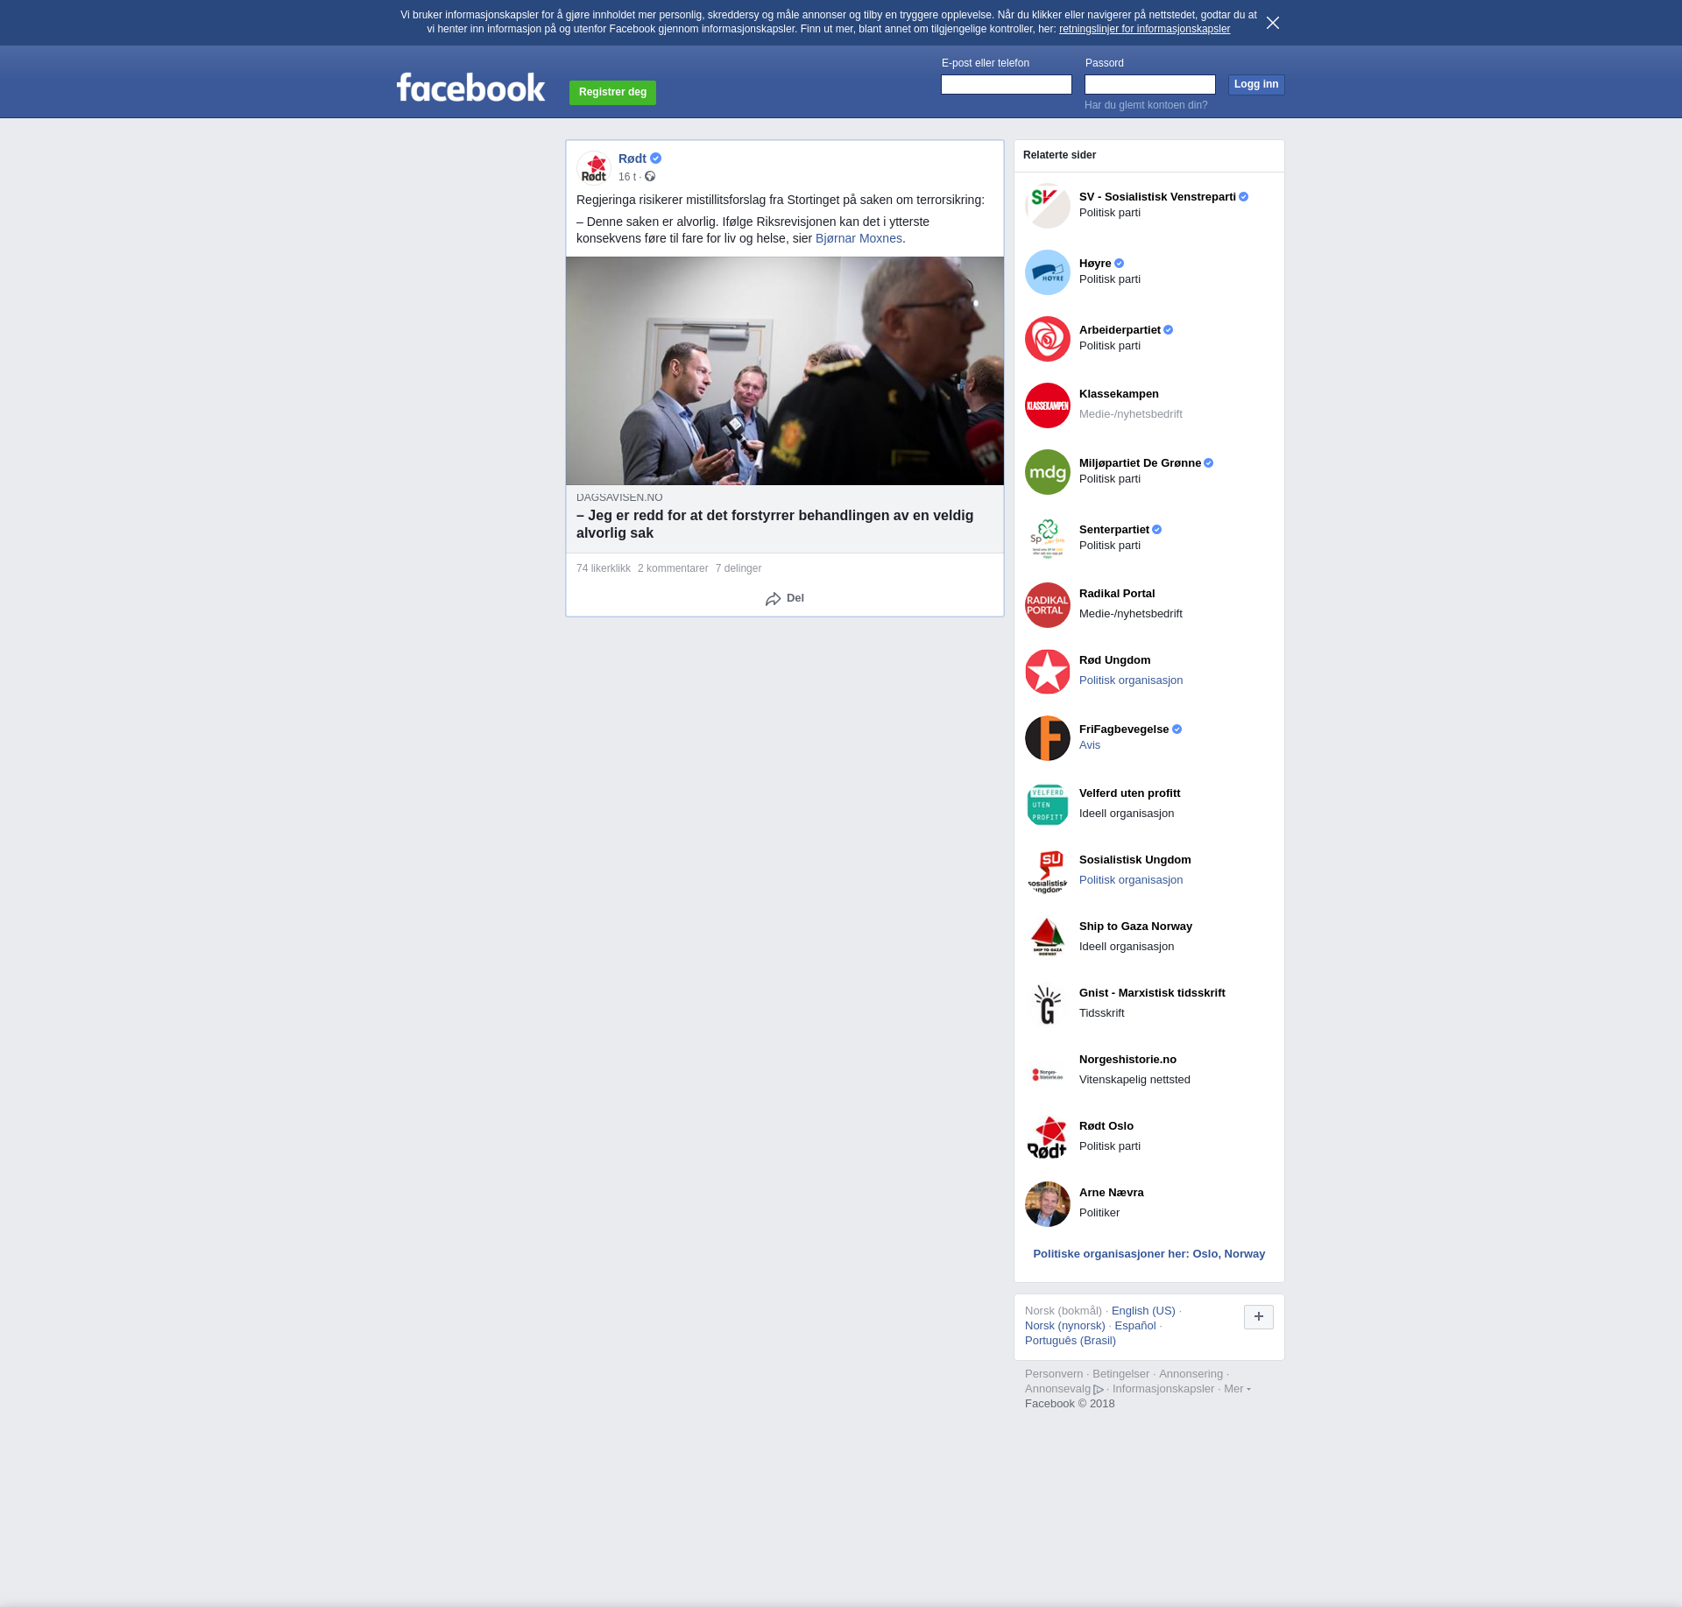Screen dimensions: 1682x1607
Task: Open the Sosialistisk Ungdom page link
Action: [1135, 860]
